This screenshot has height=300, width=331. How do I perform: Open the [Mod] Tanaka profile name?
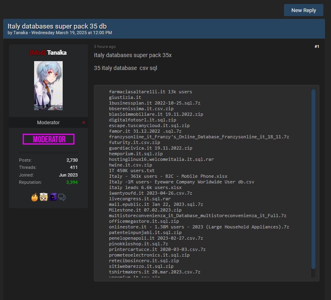click(48, 53)
